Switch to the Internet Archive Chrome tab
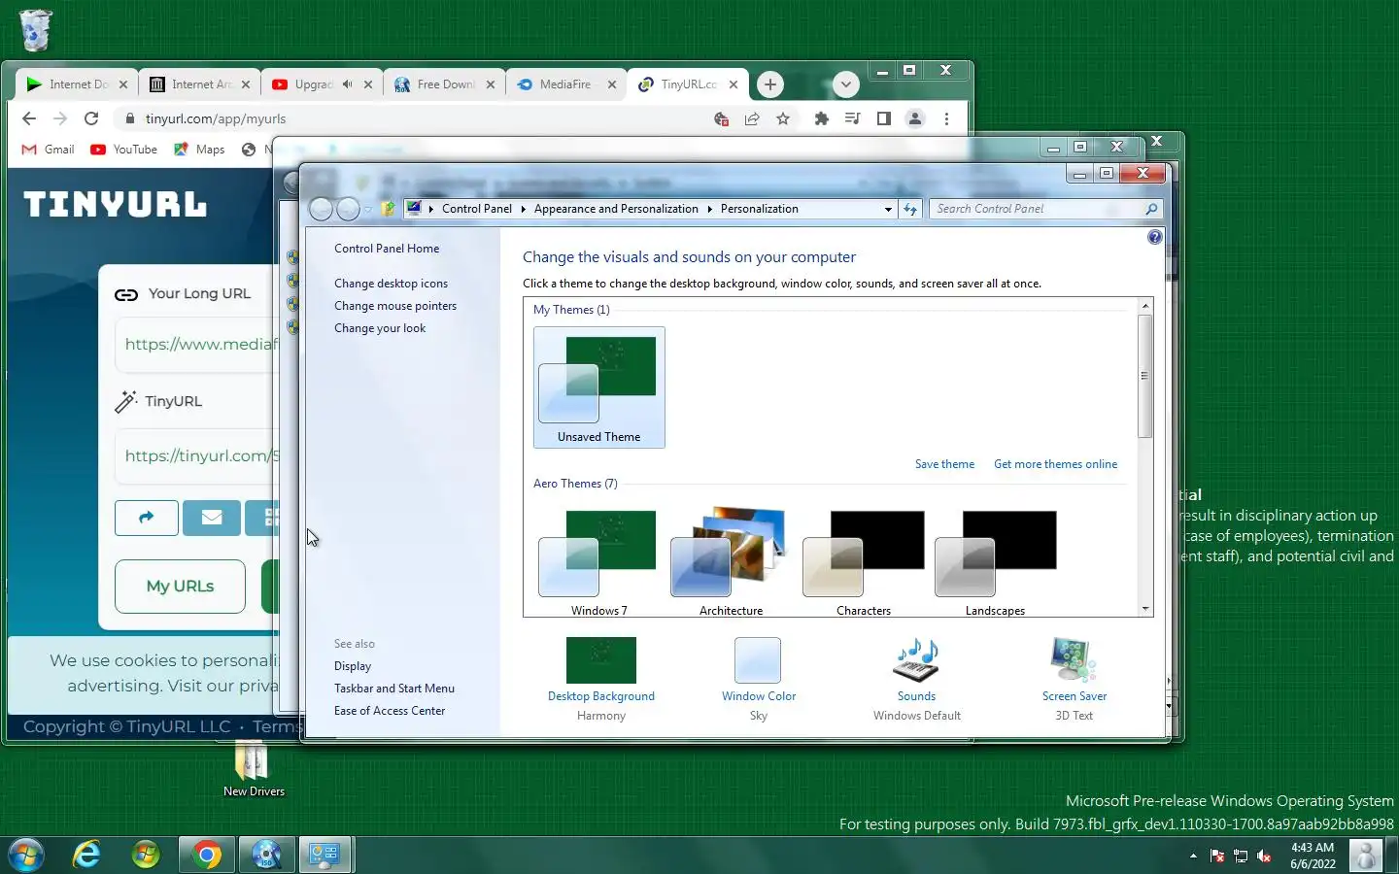Viewport: 1399px width, 874px height. coord(199,84)
